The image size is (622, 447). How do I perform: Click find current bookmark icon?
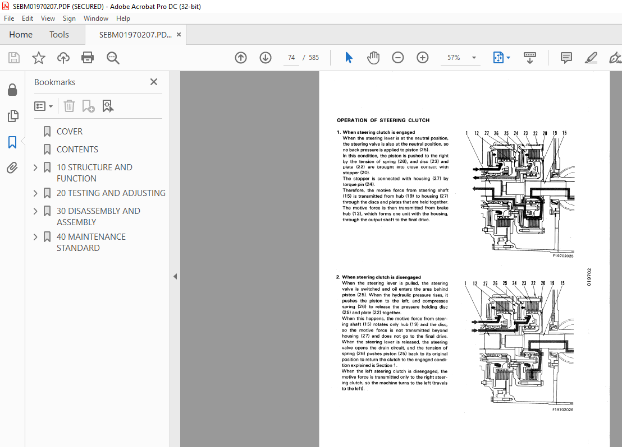pos(108,106)
